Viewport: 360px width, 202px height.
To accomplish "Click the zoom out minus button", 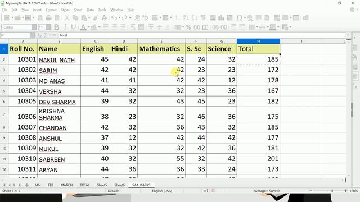I will 310,191.
